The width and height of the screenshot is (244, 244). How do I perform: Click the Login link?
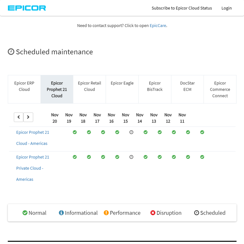(227, 8)
